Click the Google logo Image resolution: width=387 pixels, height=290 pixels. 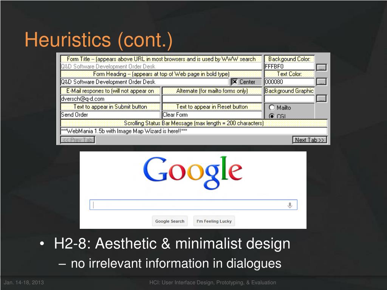click(x=193, y=173)
